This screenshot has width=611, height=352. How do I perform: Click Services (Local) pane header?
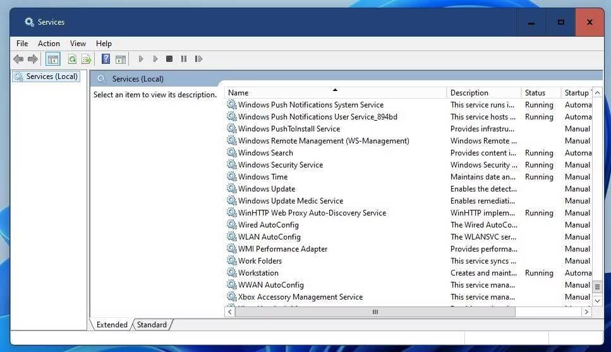[138, 79]
